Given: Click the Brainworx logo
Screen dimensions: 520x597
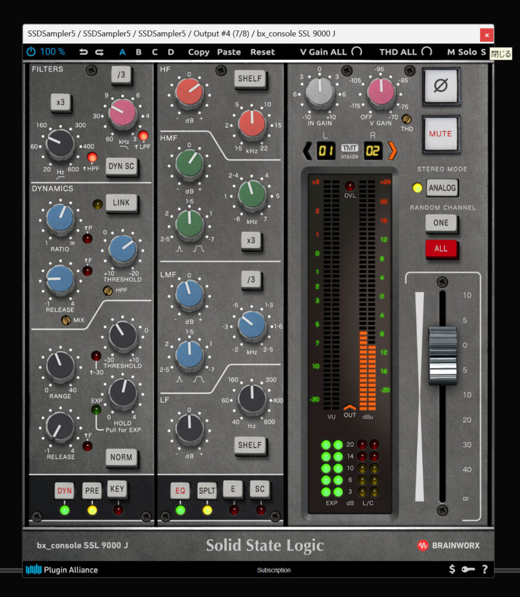Looking at the screenshot, I should (448, 545).
